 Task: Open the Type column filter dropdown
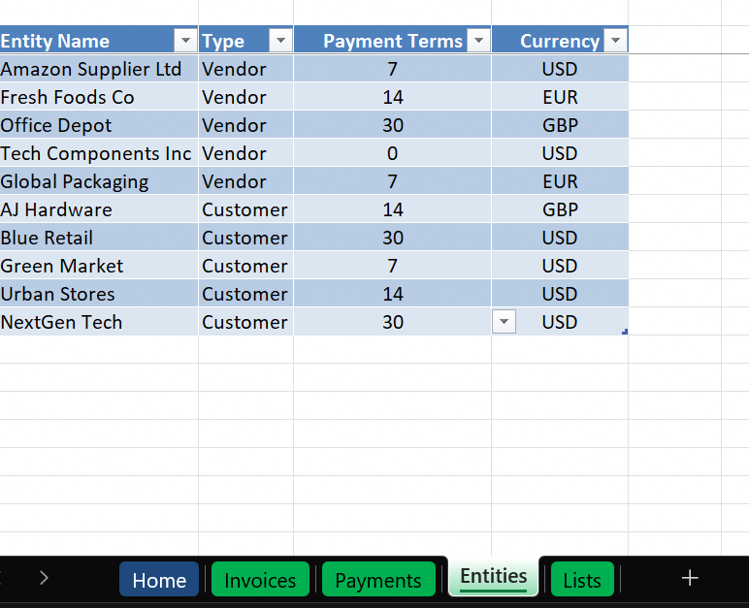click(x=280, y=41)
